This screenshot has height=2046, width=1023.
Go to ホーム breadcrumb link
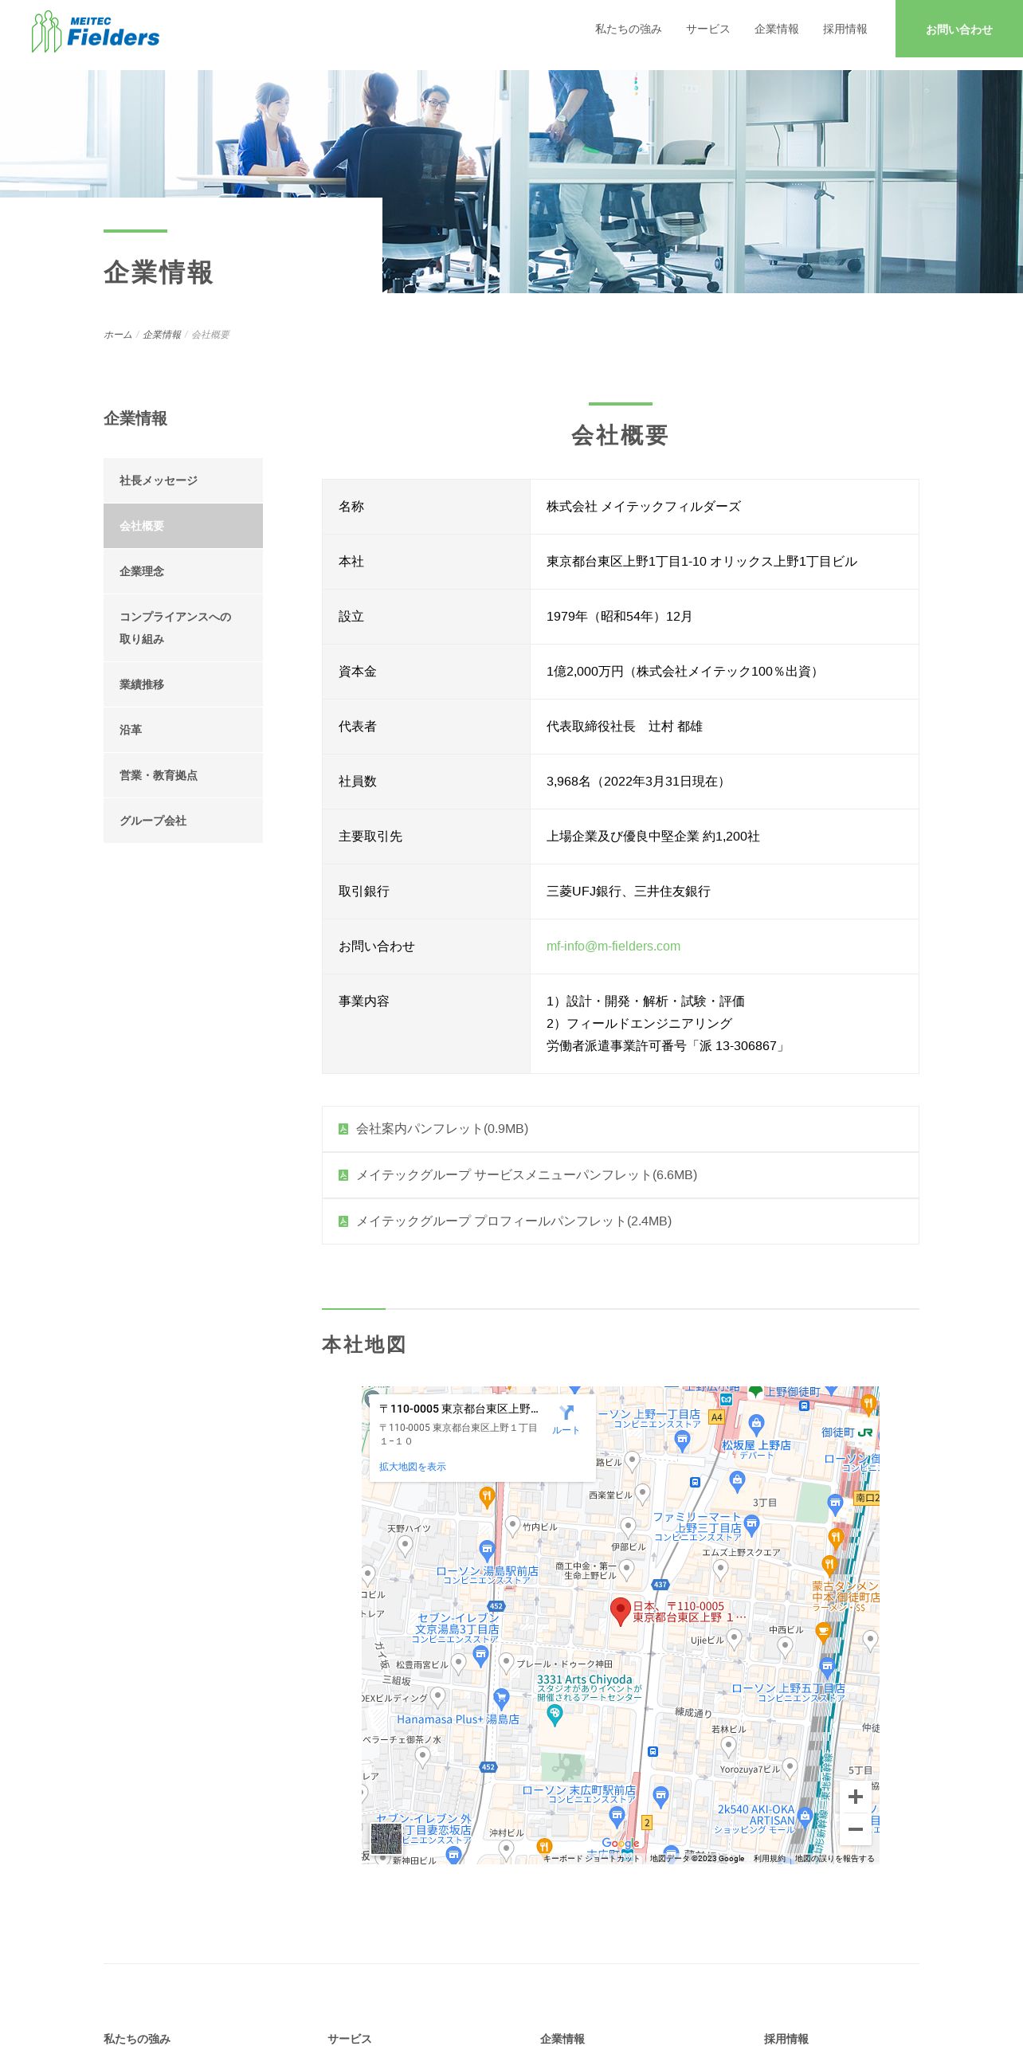click(117, 335)
